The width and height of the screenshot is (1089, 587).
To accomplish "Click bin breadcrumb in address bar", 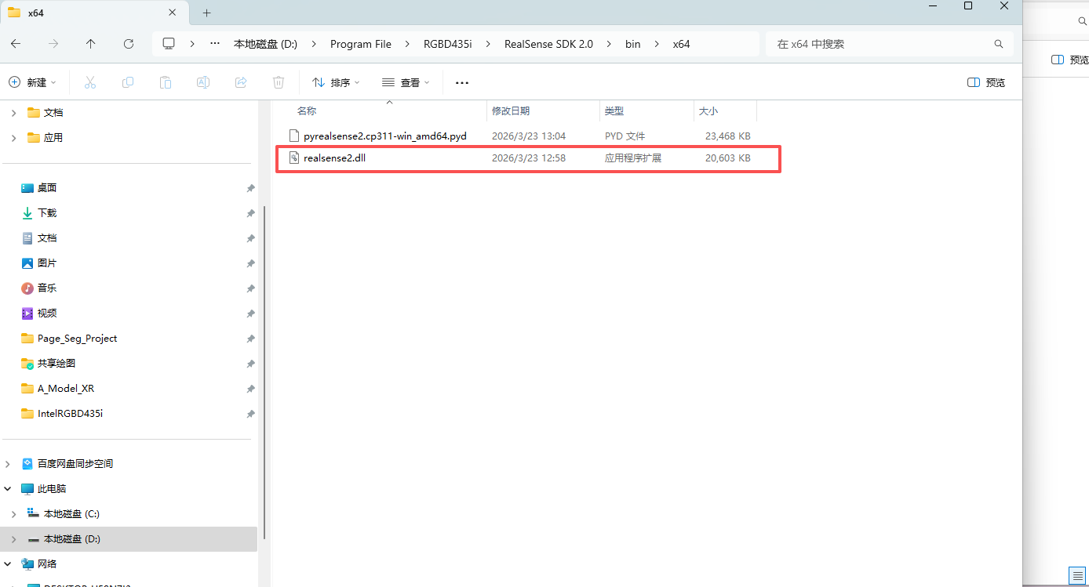I will [632, 44].
